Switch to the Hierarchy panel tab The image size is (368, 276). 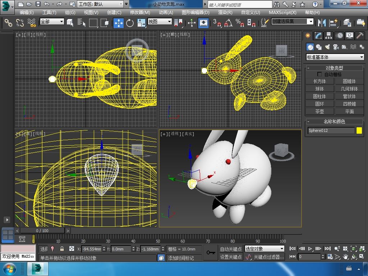[x=328, y=36]
